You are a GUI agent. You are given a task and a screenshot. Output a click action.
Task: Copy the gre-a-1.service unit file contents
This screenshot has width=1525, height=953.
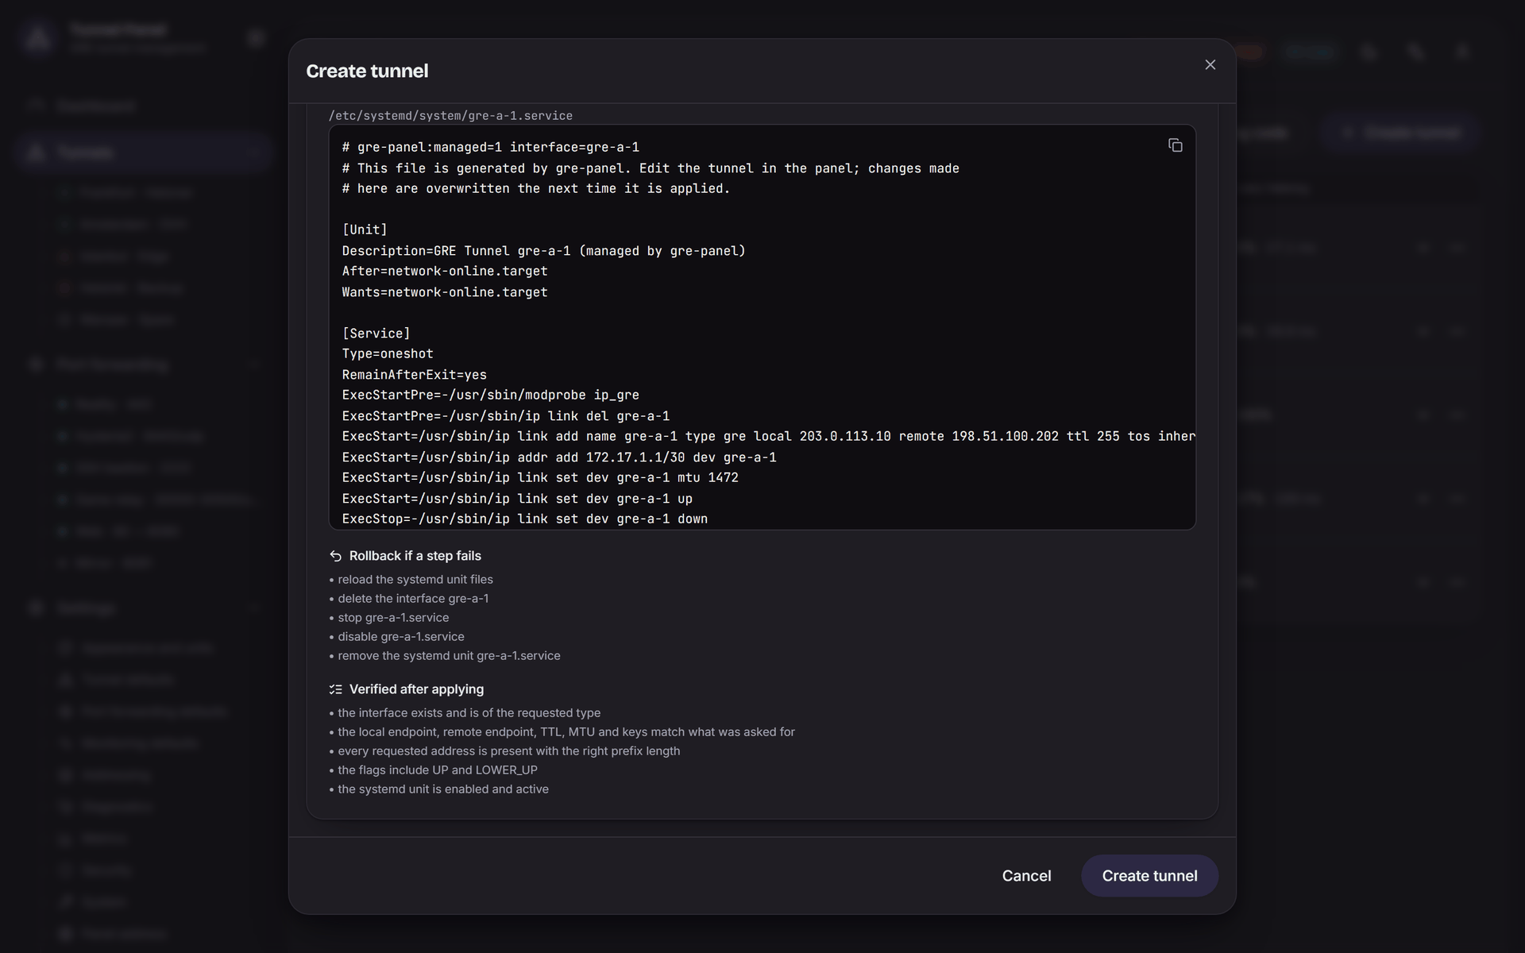[1175, 145]
